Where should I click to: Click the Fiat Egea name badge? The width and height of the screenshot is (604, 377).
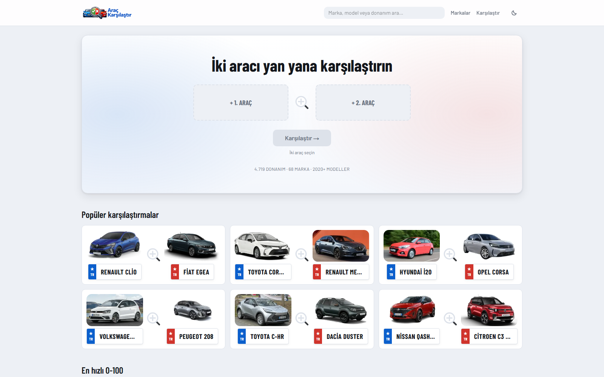click(x=193, y=272)
